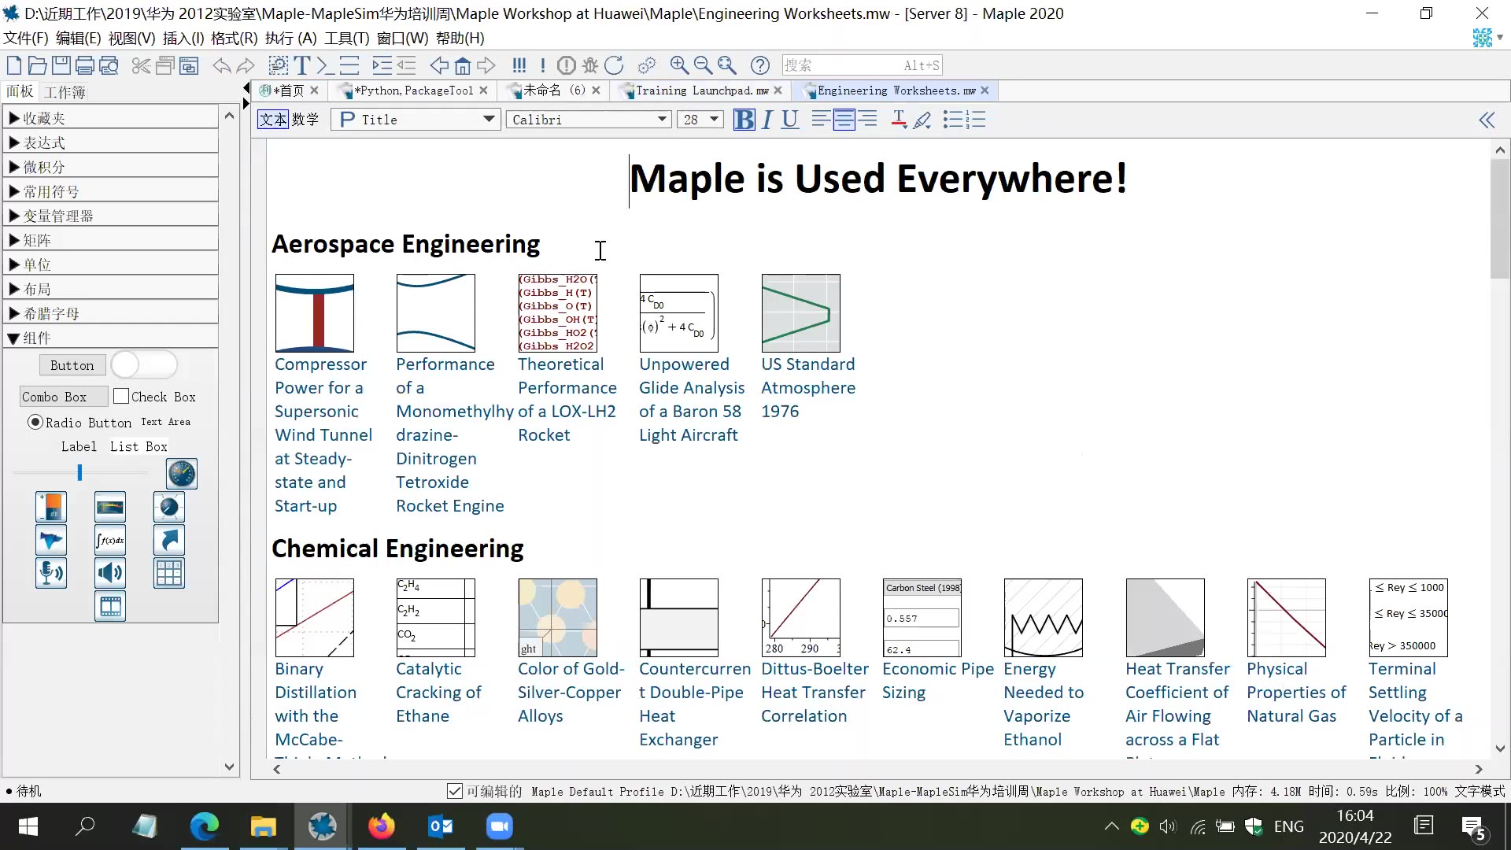Toggle the Check Box component
Viewport: 1511px width, 850px height.
click(x=121, y=397)
